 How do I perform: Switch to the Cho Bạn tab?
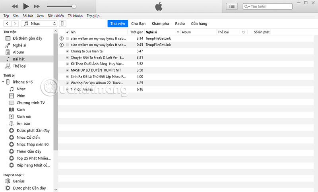pos(138,23)
